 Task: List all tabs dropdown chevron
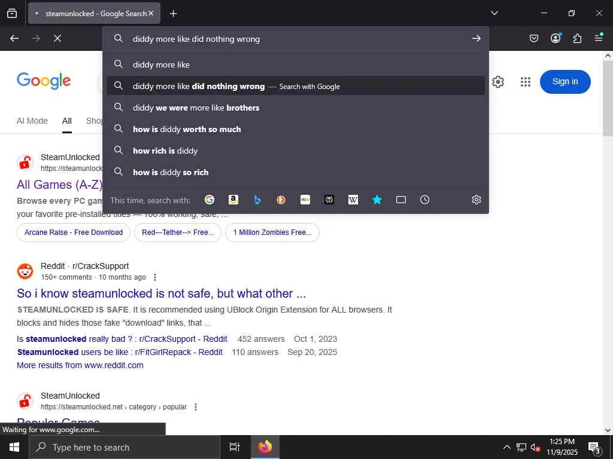(494, 13)
